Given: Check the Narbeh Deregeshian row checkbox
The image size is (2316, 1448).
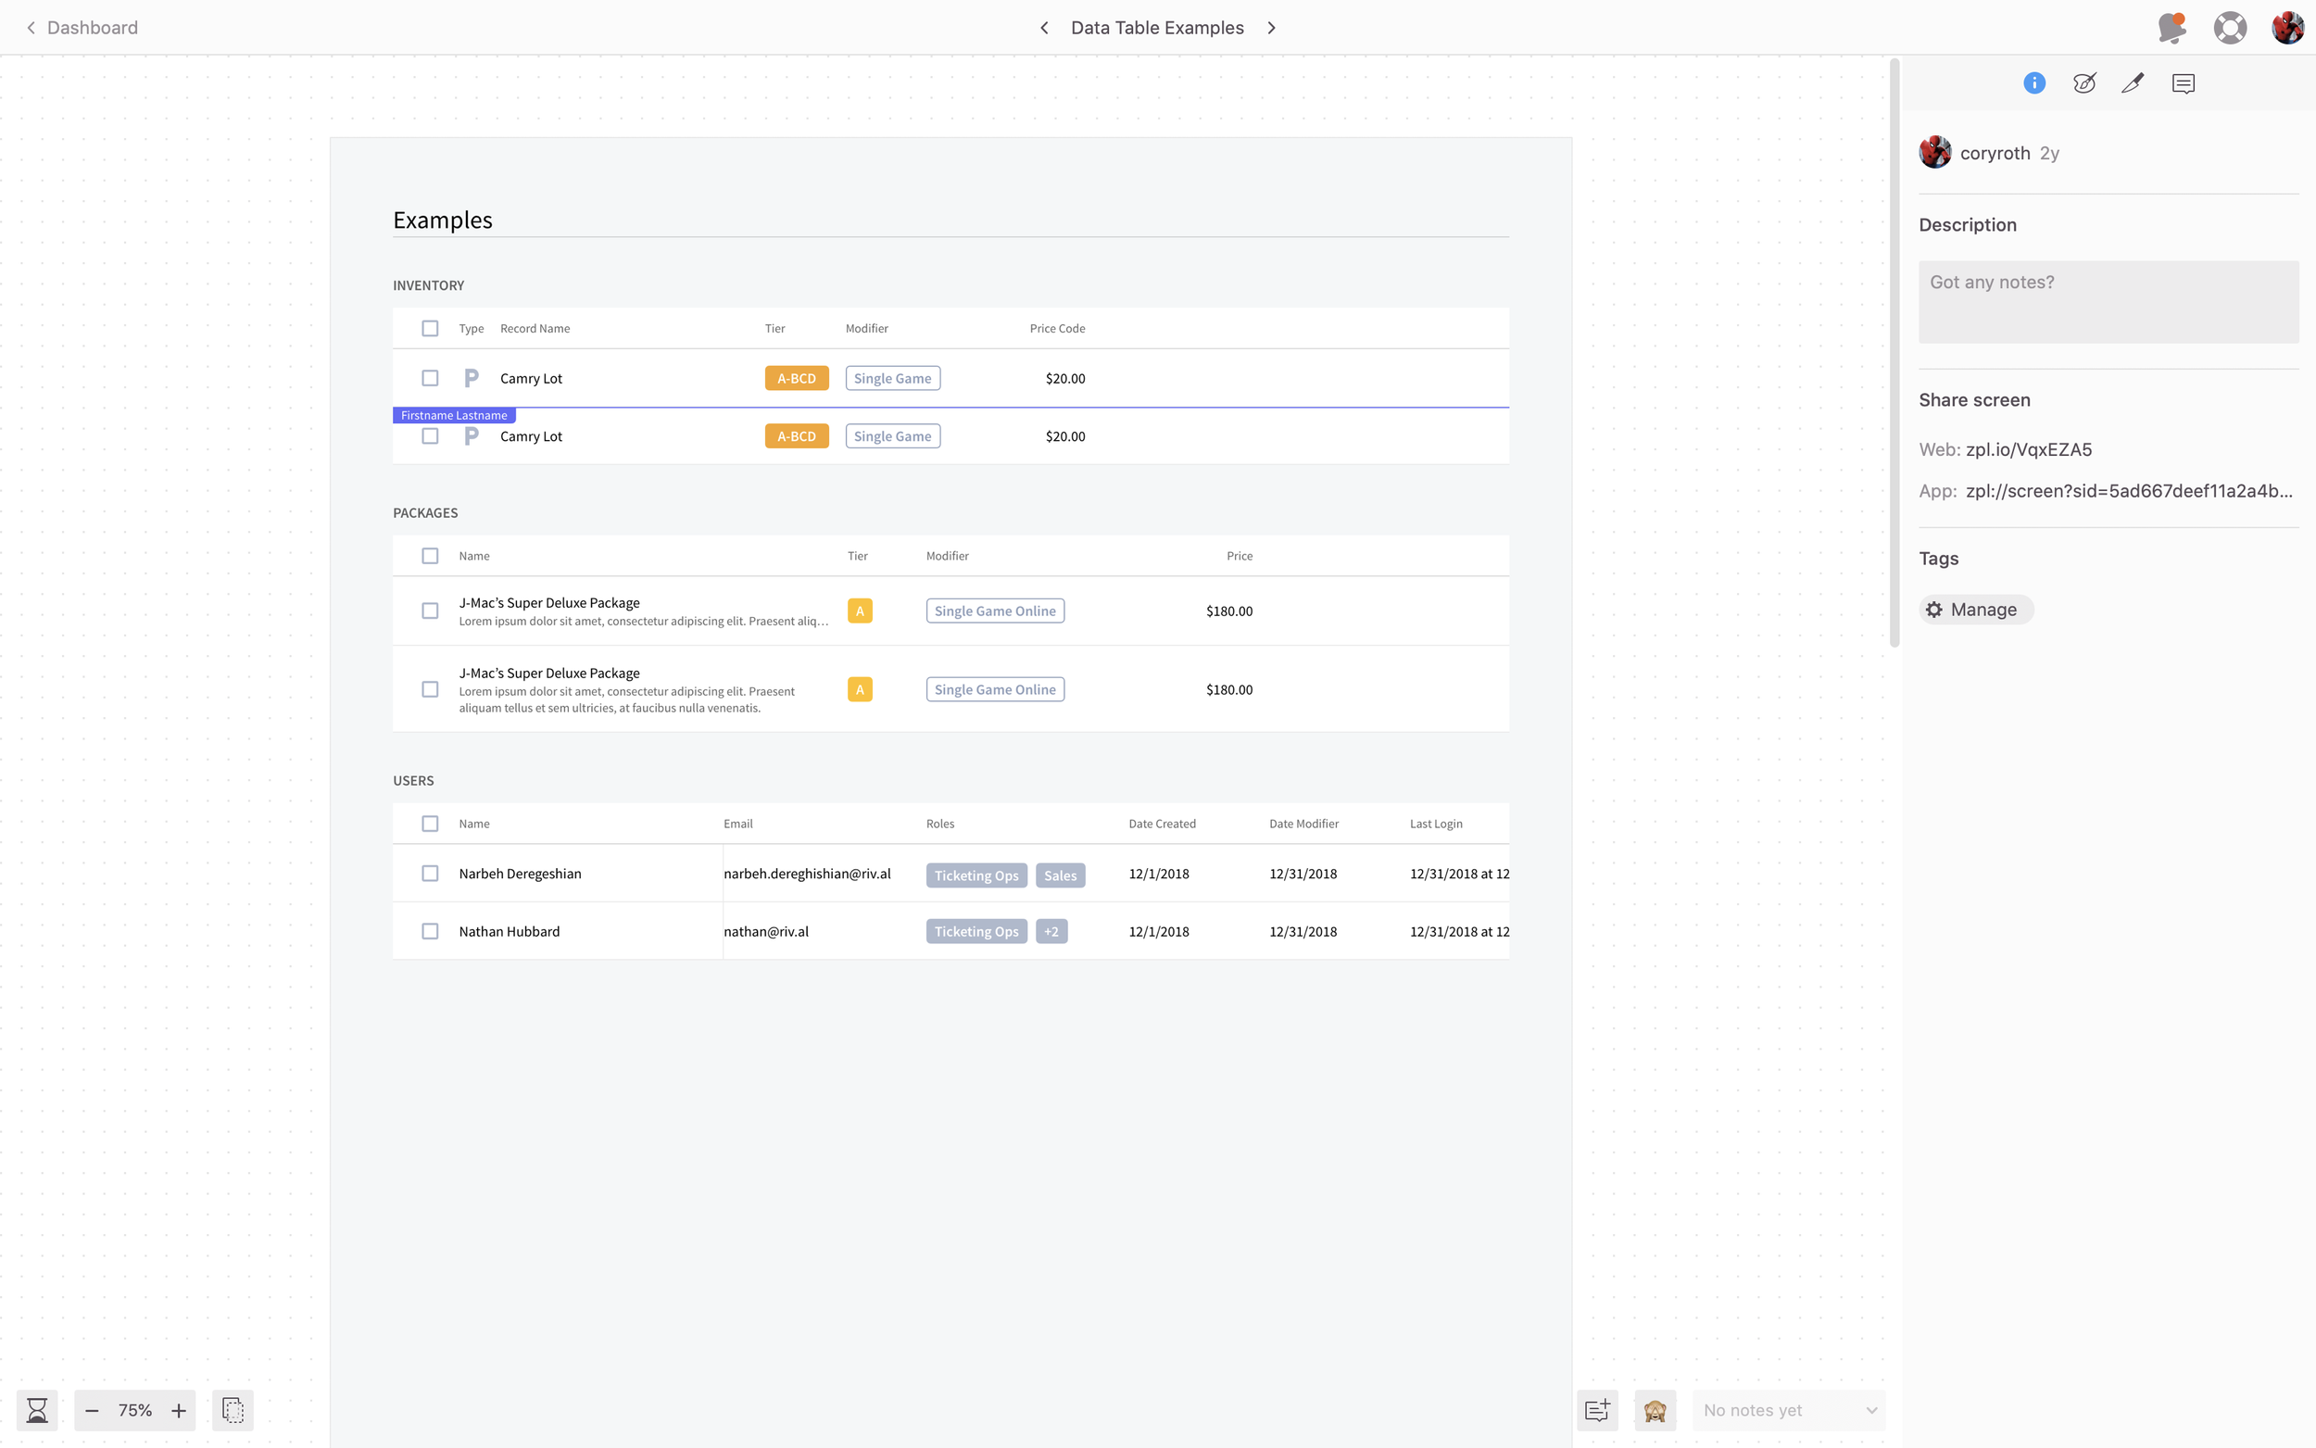Looking at the screenshot, I should (x=430, y=874).
